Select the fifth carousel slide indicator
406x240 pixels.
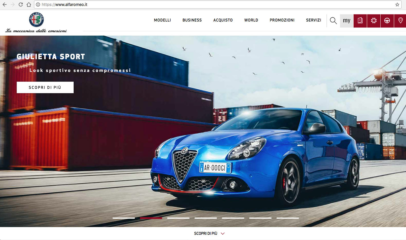(233, 218)
